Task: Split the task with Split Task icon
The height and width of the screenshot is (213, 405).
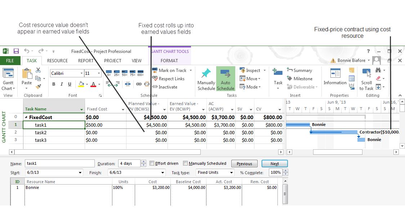Action: [128, 84]
